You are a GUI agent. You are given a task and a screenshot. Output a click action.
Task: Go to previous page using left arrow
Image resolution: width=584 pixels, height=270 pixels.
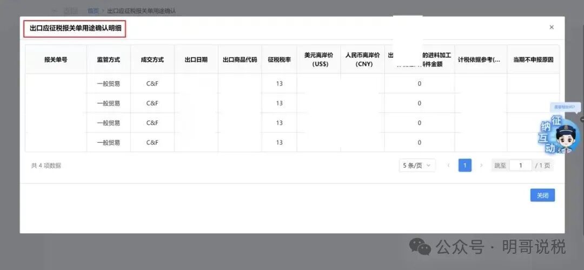(x=448, y=165)
